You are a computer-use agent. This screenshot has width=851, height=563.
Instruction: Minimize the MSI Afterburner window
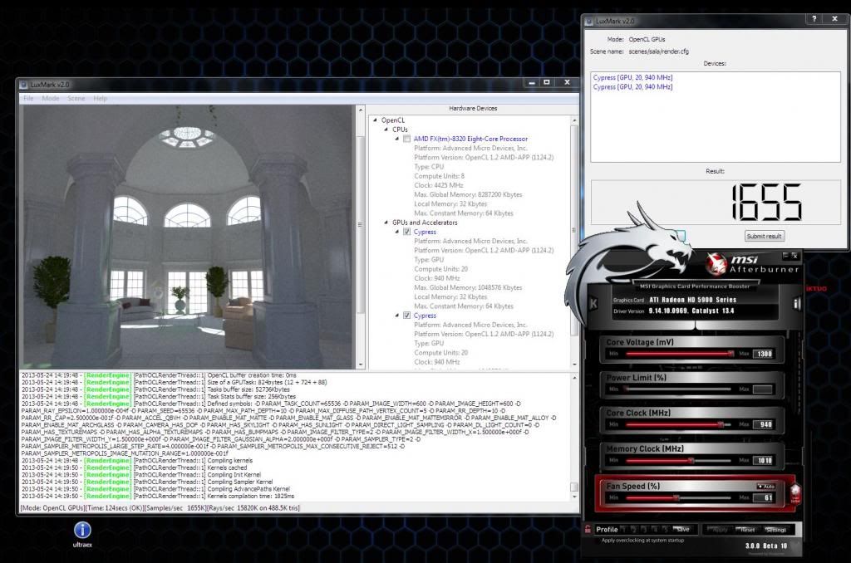(x=785, y=255)
